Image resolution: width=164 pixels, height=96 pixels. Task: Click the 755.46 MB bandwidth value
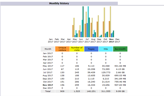point(120,82)
